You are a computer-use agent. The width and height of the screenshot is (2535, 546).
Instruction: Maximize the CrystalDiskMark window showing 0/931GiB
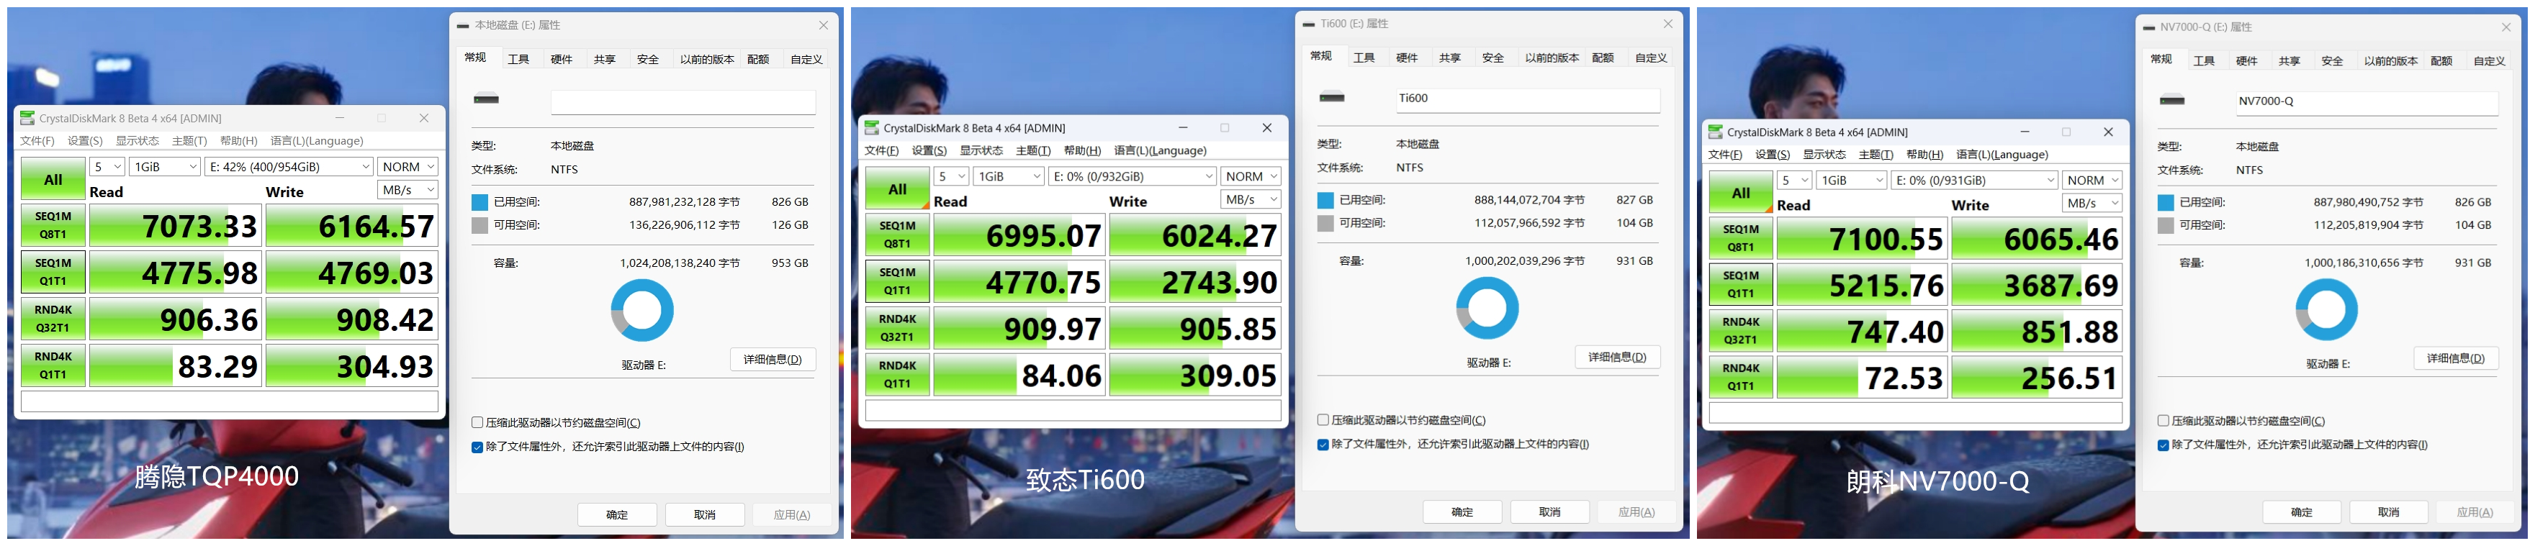2066,132
